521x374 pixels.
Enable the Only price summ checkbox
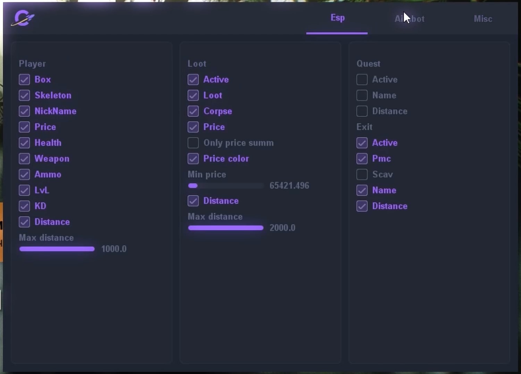click(193, 143)
